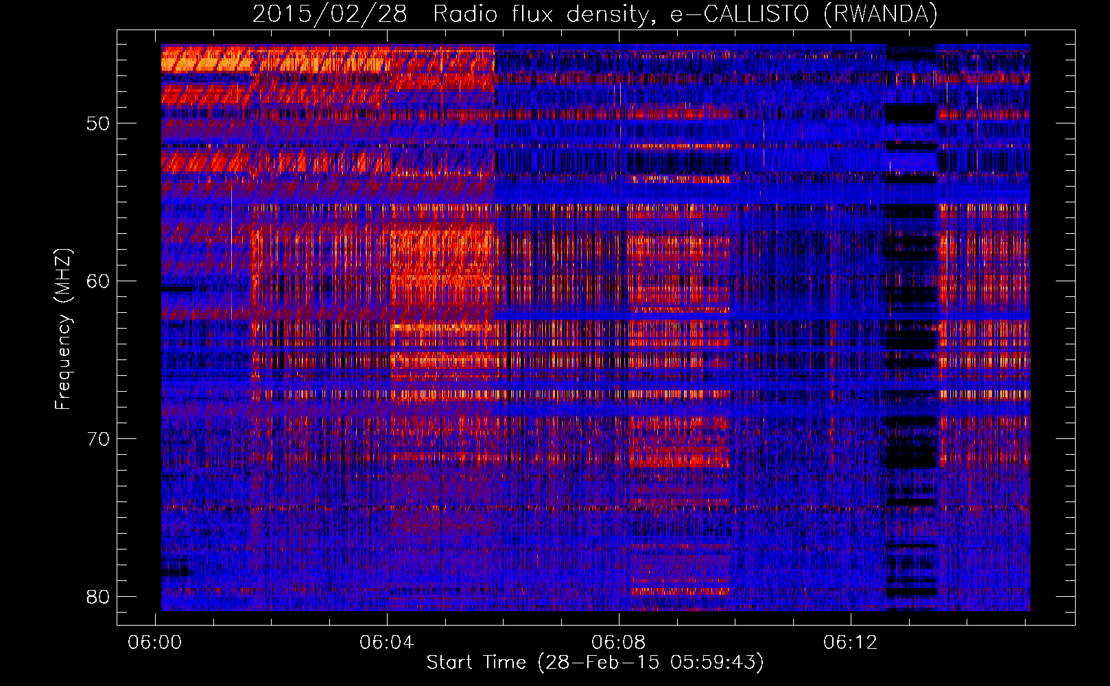Click the '80' frequency tick label

tap(99, 597)
